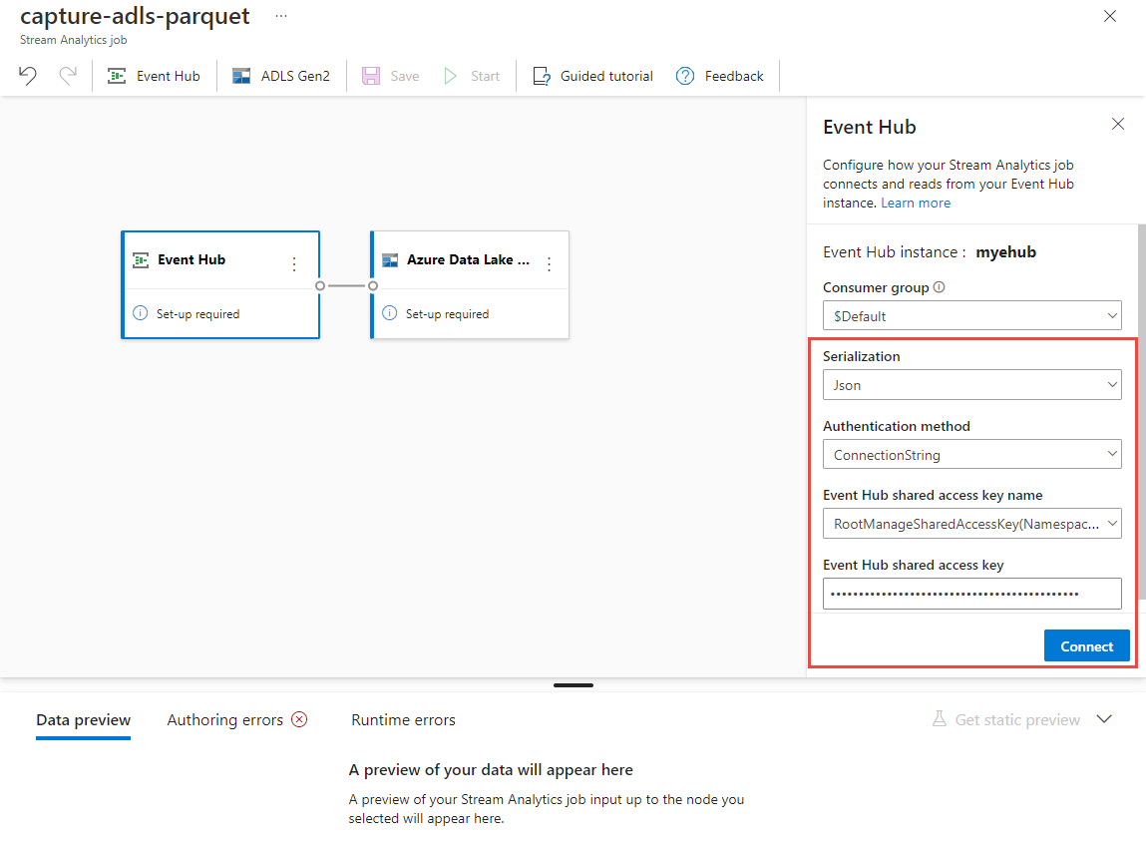
Task: Click the redo arrow icon
Action: click(x=68, y=76)
